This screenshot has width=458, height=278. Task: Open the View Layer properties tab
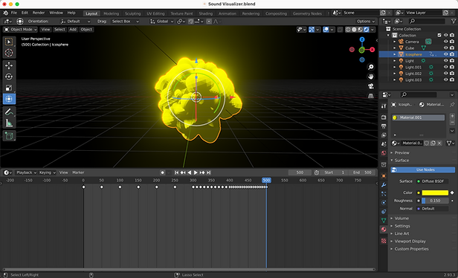384,135
